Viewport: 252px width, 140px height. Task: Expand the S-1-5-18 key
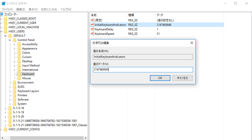[x=6, y=108]
